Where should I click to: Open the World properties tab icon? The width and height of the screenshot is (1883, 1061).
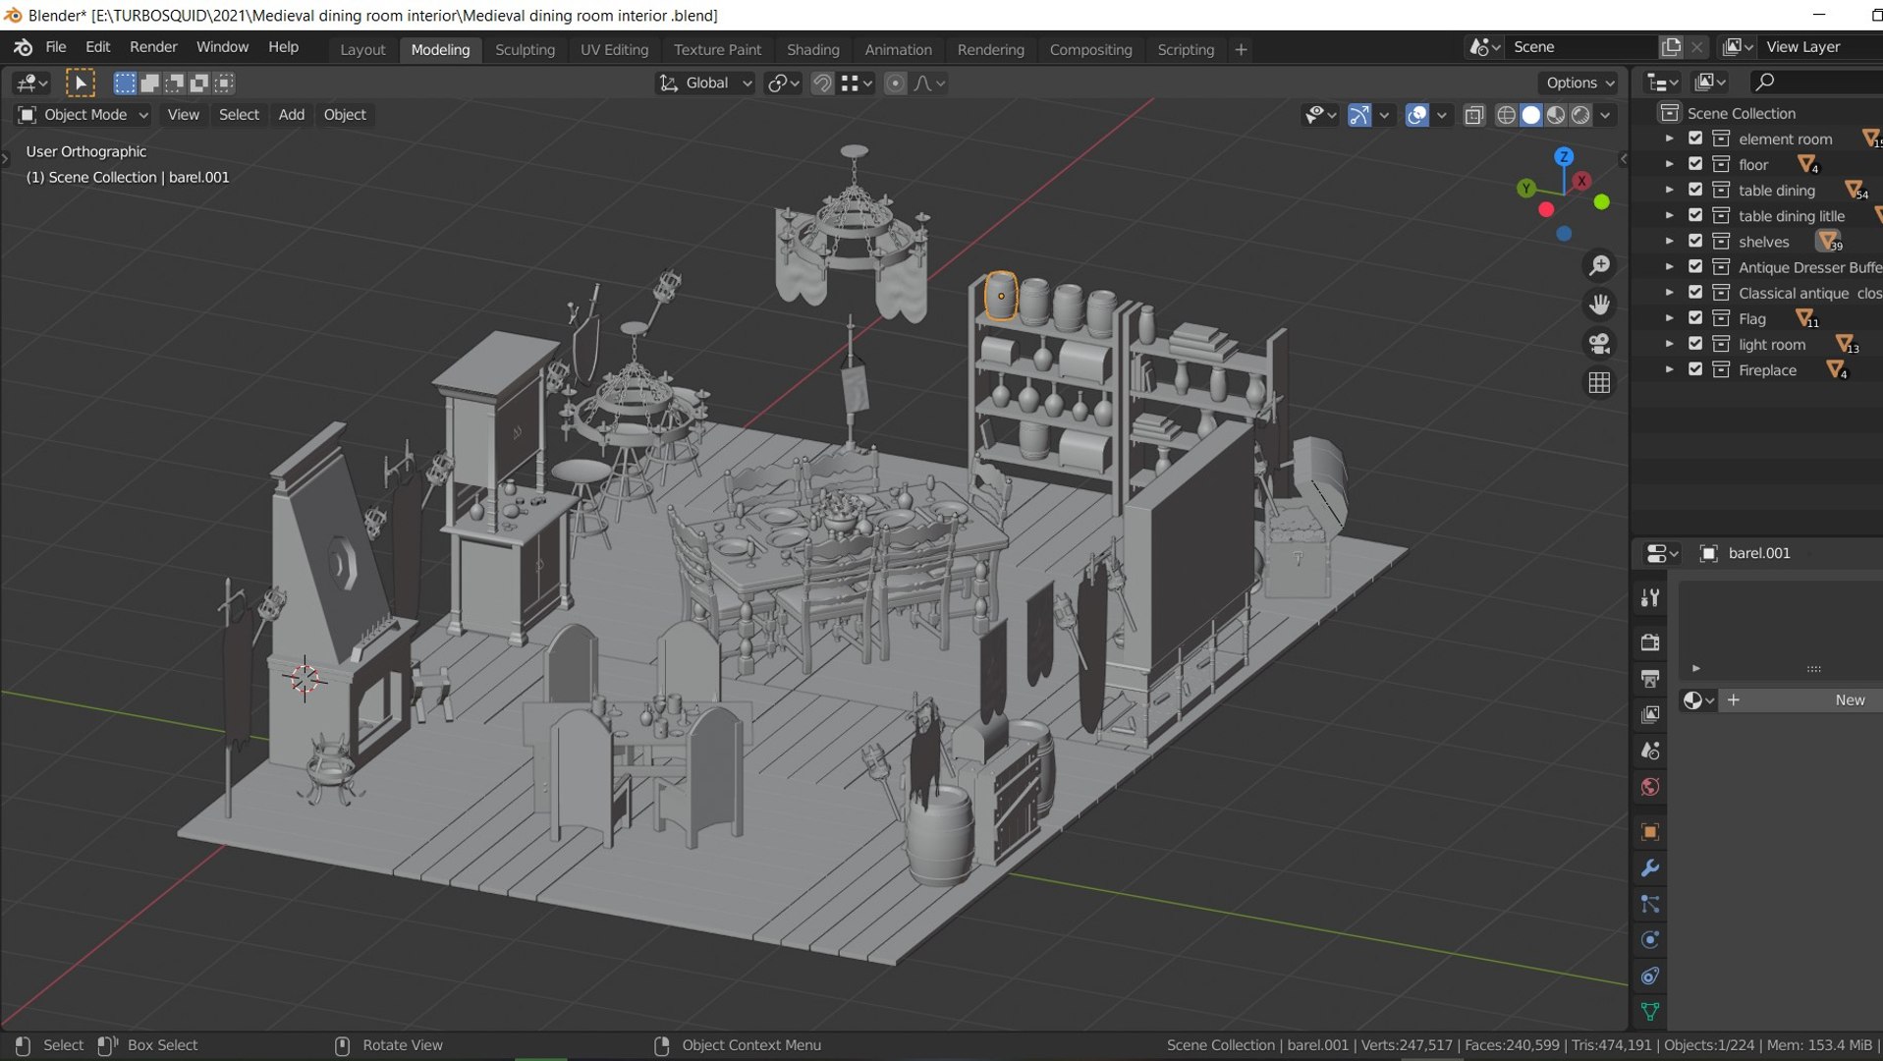(x=1650, y=788)
